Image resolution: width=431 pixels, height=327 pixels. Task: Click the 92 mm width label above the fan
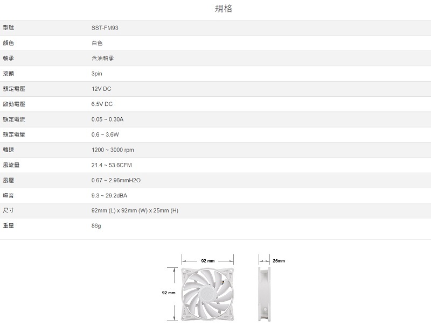[x=207, y=261]
